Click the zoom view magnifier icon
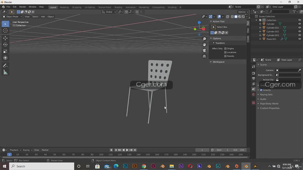The height and width of the screenshot is (170, 303). tap(204, 39)
